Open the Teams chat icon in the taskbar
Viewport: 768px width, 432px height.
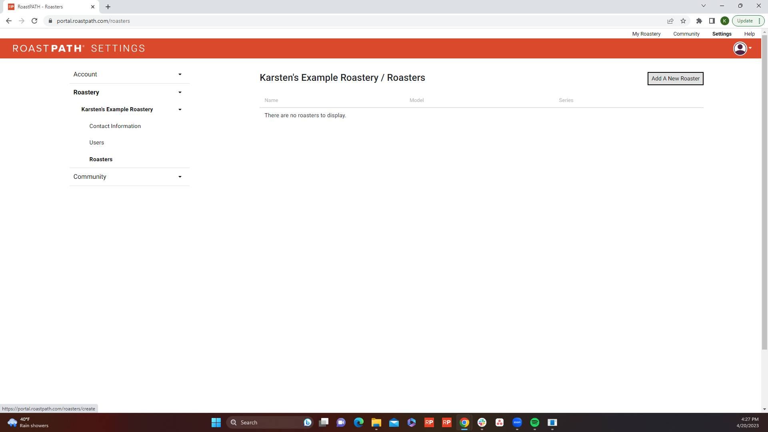tap(341, 422)
